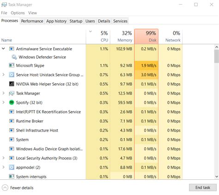This screenshot has width=219, height=195.
Task: Click the Fewer details circular arrow icon
Action: 5,188
